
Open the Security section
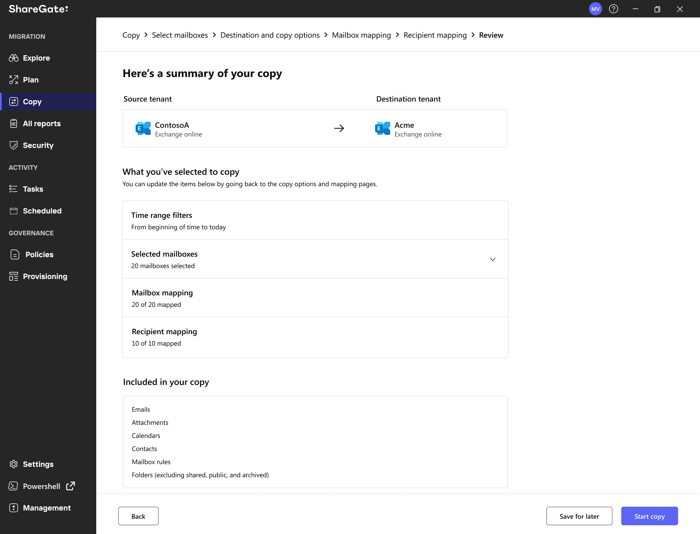pyautogui.click(x=48, y=145)
